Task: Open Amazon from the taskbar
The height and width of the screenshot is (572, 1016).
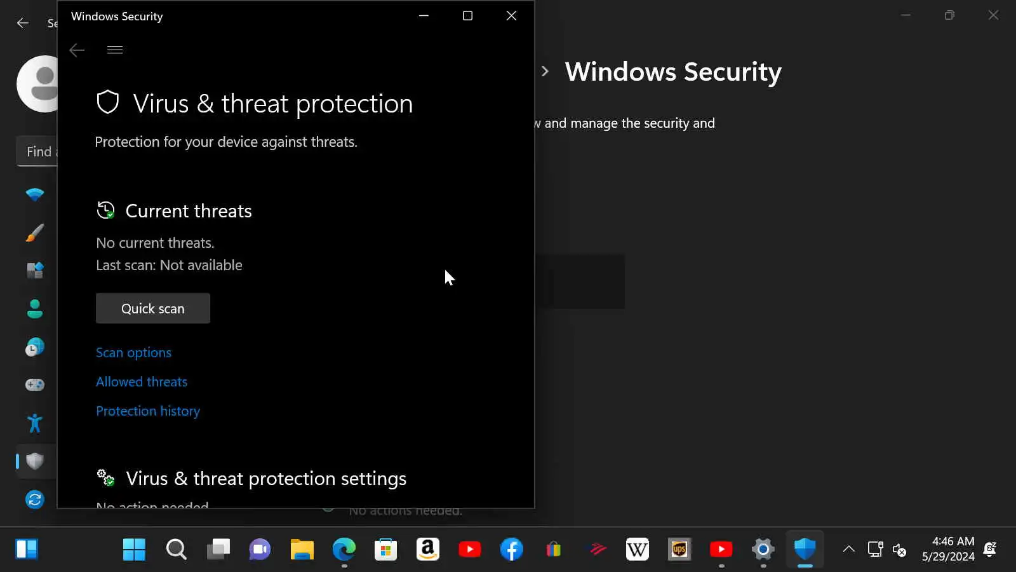Action: click(x=428, y=549)
